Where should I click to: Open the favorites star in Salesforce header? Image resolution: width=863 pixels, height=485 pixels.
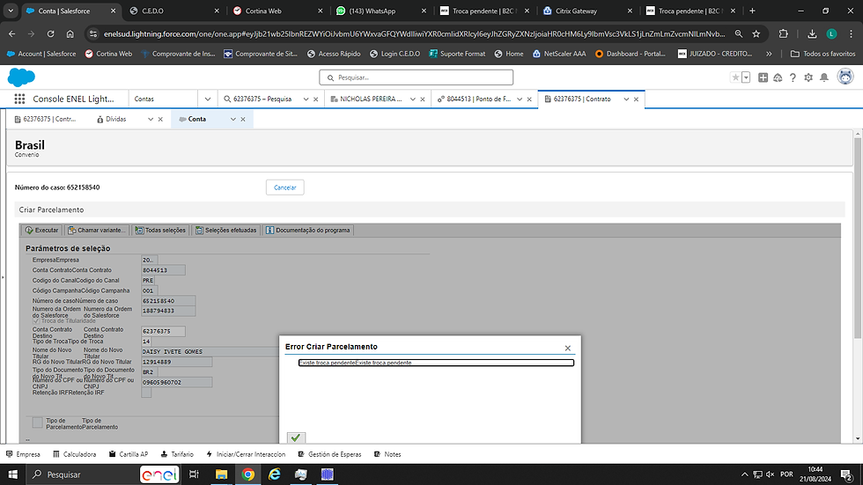tap(735, 77)
